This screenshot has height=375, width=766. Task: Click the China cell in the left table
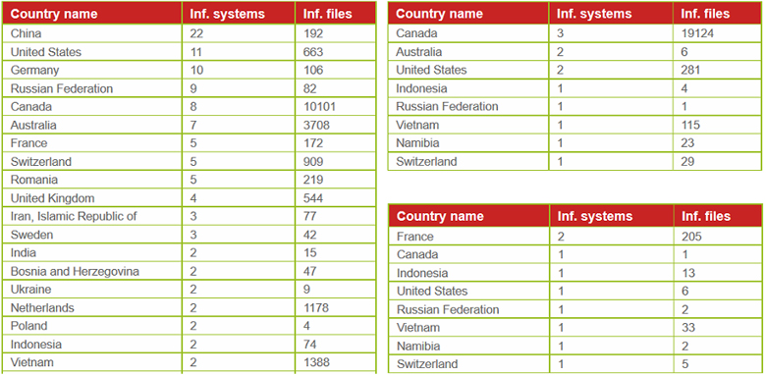coord(92,33)
